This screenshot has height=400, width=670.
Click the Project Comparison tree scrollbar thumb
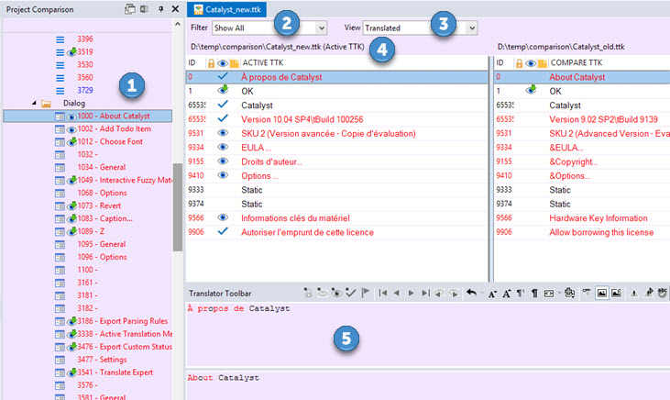click(178, 207)
